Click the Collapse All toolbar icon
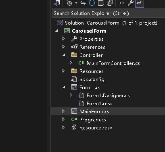Viewport: 165px width, 152px height. coord(101,3)
